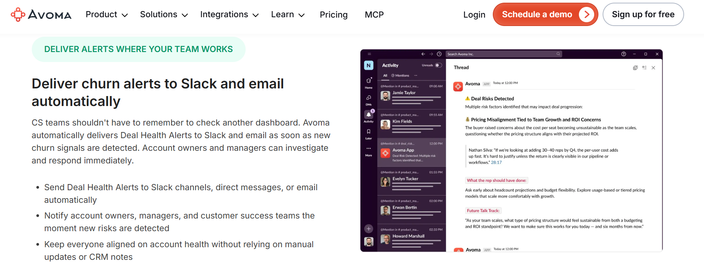Click the open-in-new-window thread icon

(635, 68)
